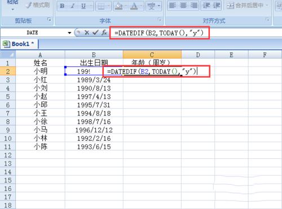Switch to Book1 workbook tab
The image size is (282, 209).
20,44
